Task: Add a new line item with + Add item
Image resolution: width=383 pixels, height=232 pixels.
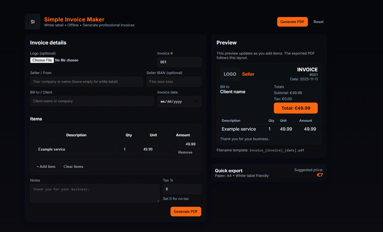Action: click(x=46, y=166)
